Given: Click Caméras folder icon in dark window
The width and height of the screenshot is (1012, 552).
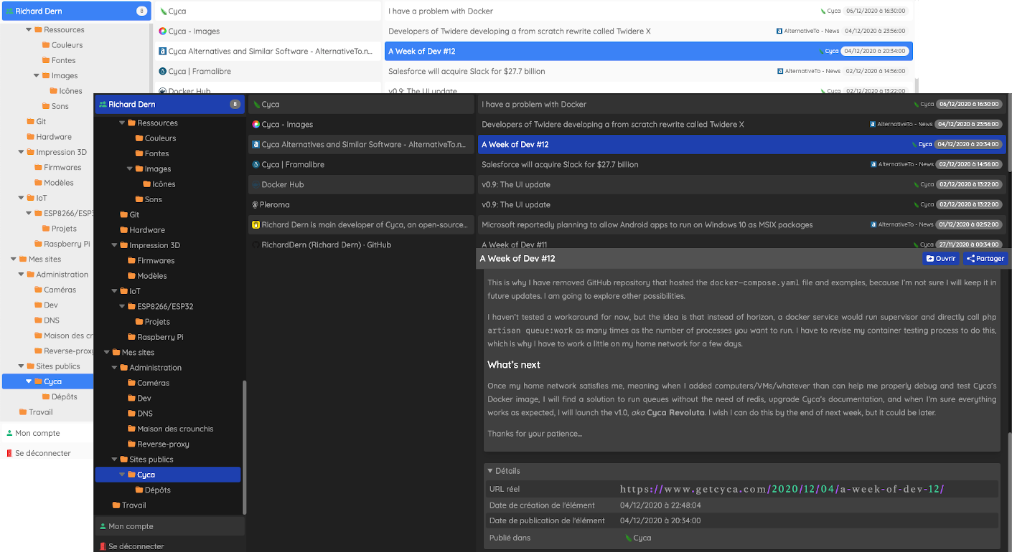Looking at the screenshot, I should coord(131,383).
